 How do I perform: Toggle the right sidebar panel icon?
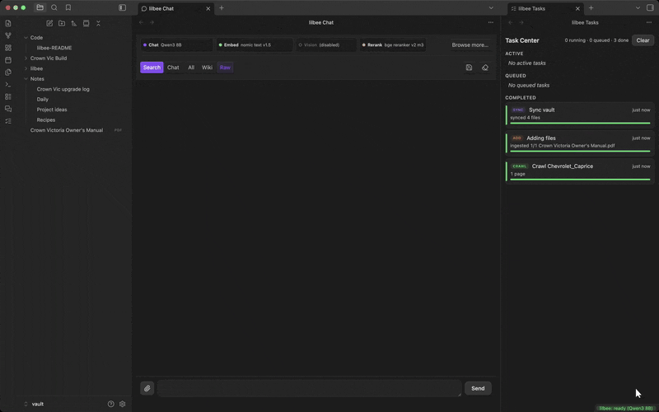[x=650, y=7]
